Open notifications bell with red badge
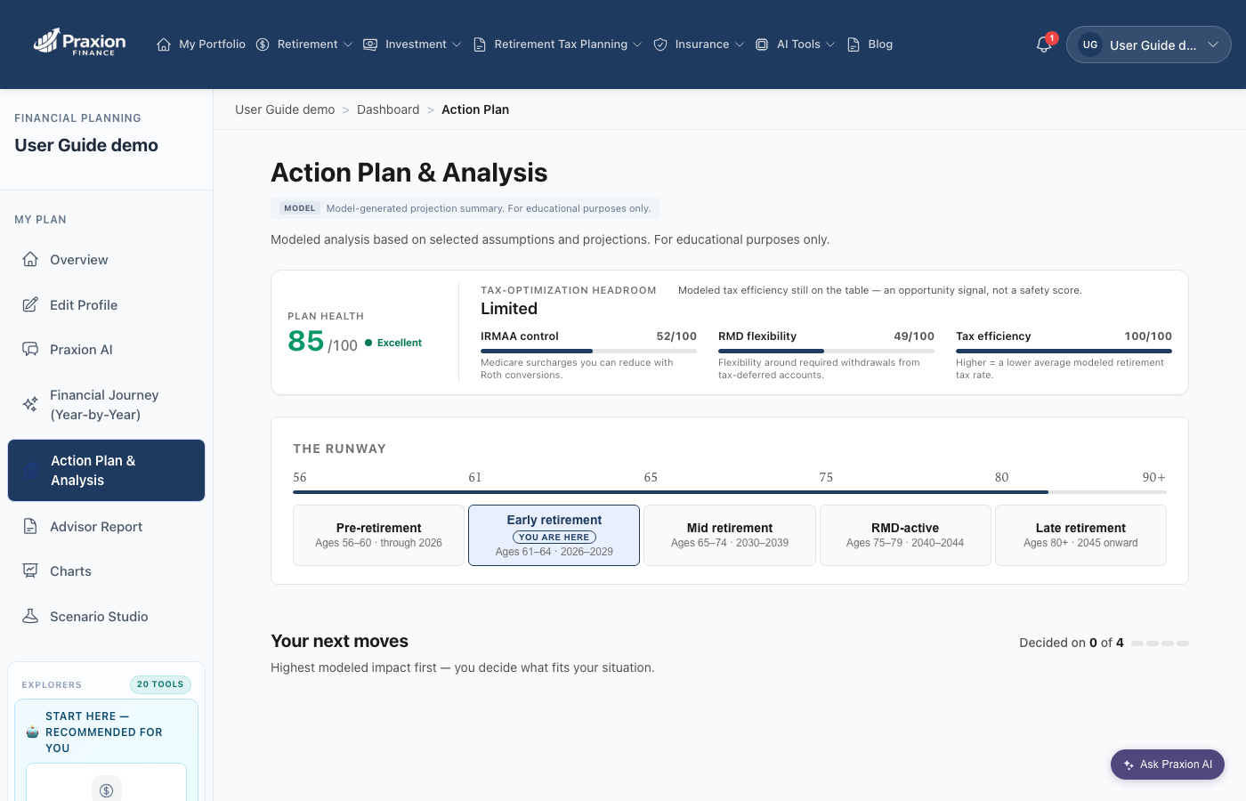The height and width of the screenshot is (801, 1246). point(1045,44)
